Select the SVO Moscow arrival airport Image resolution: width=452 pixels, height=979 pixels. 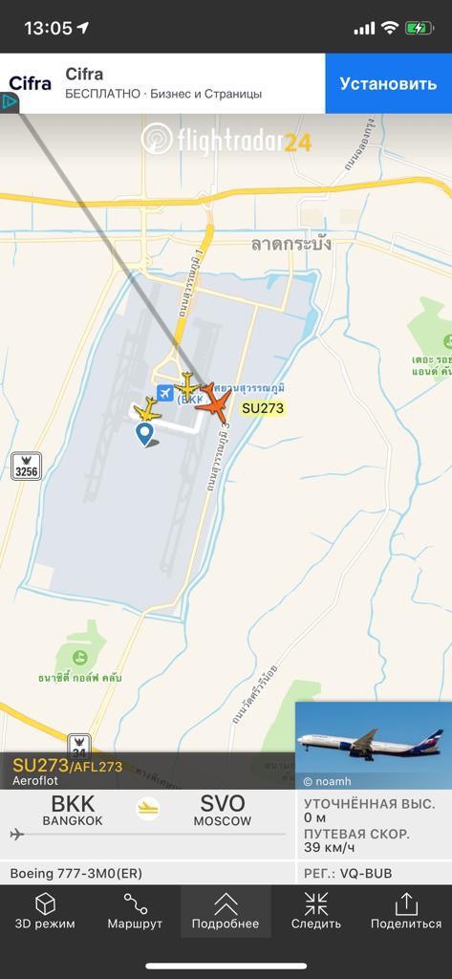(x=223, y=811)
